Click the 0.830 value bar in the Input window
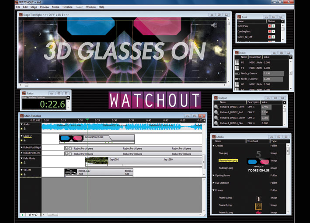The width and height of the screenshot is (310, 223). click(274, 73)
